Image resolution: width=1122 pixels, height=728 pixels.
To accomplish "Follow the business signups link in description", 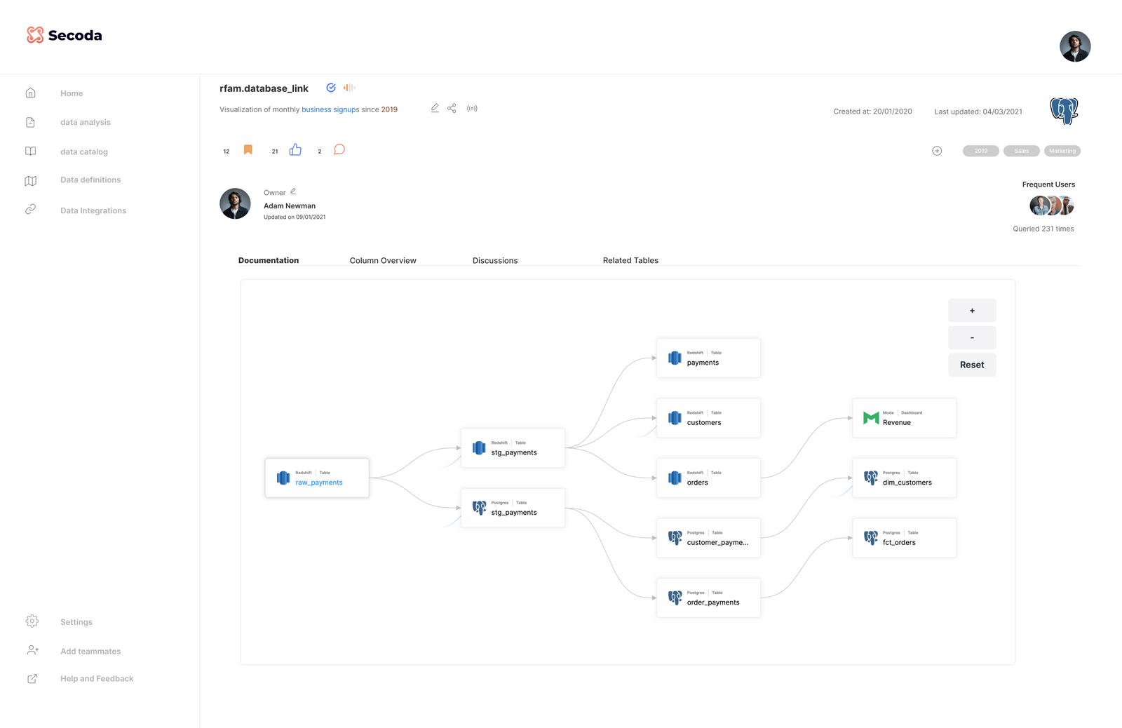I will point(330,109).
